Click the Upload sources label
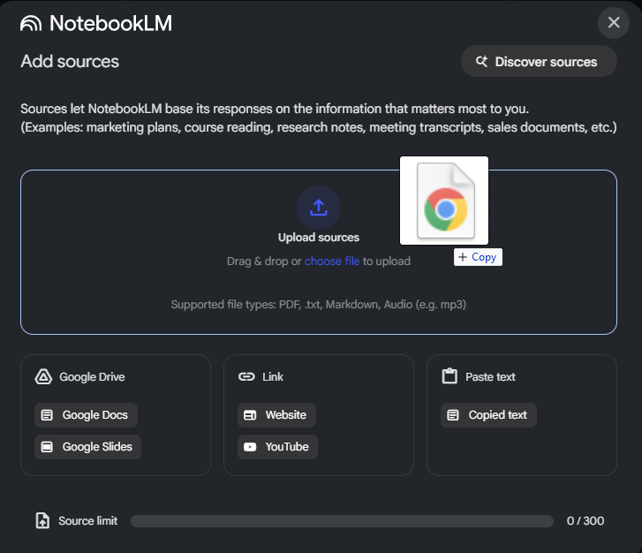Viewport: 642px width, 553px height. [x=319, y=238]
